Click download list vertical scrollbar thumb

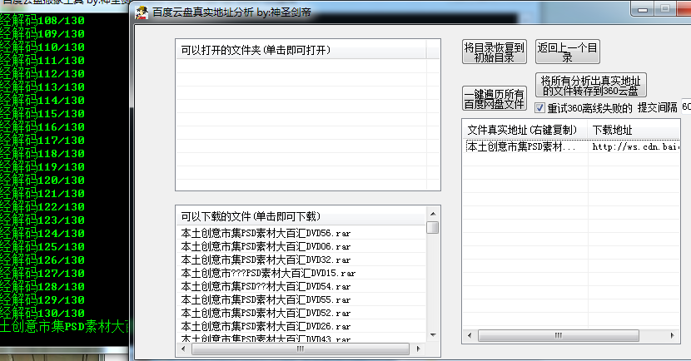[x=433, y=228]
